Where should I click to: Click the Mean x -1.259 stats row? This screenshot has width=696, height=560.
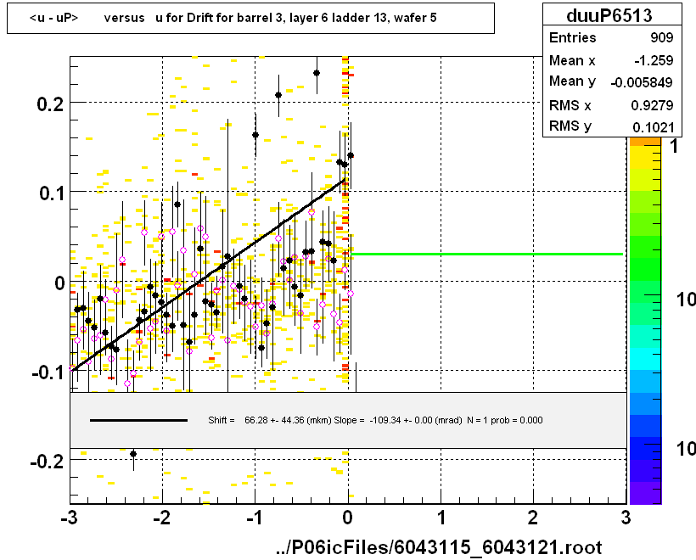[611, 60]
